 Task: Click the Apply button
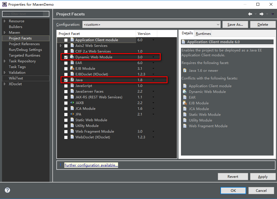coord(263,176)
